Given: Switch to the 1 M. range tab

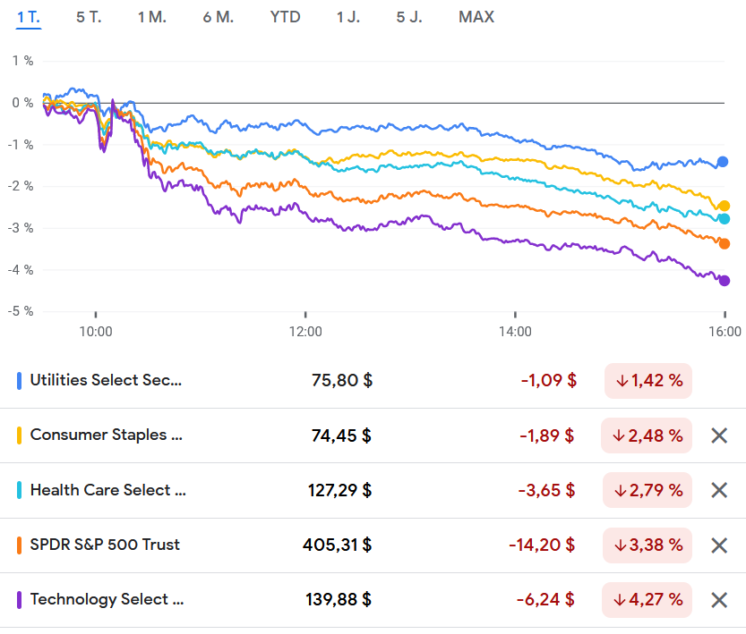Looking at the screenshot, I should click(152, 17).
